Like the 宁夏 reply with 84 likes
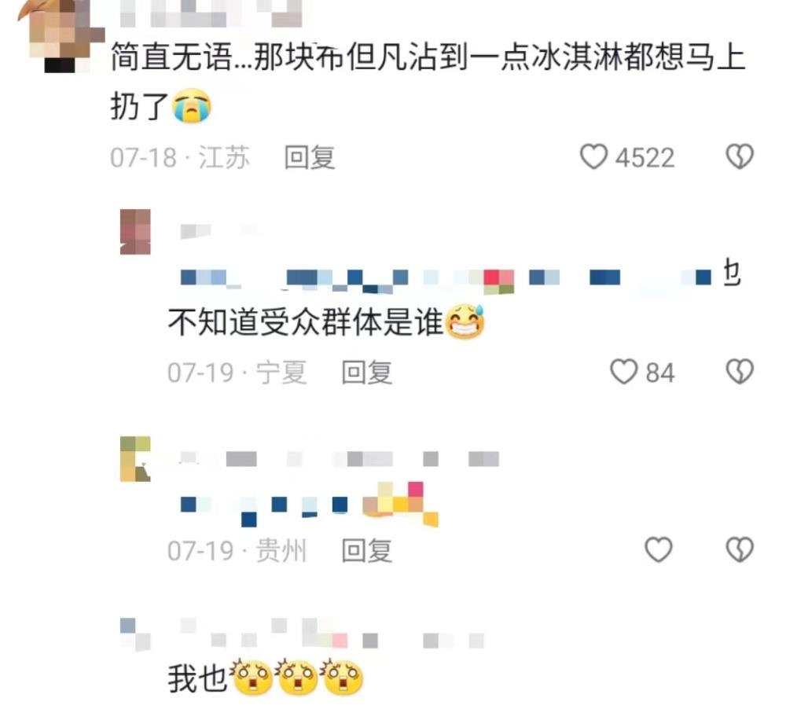 tap(623, 372)
